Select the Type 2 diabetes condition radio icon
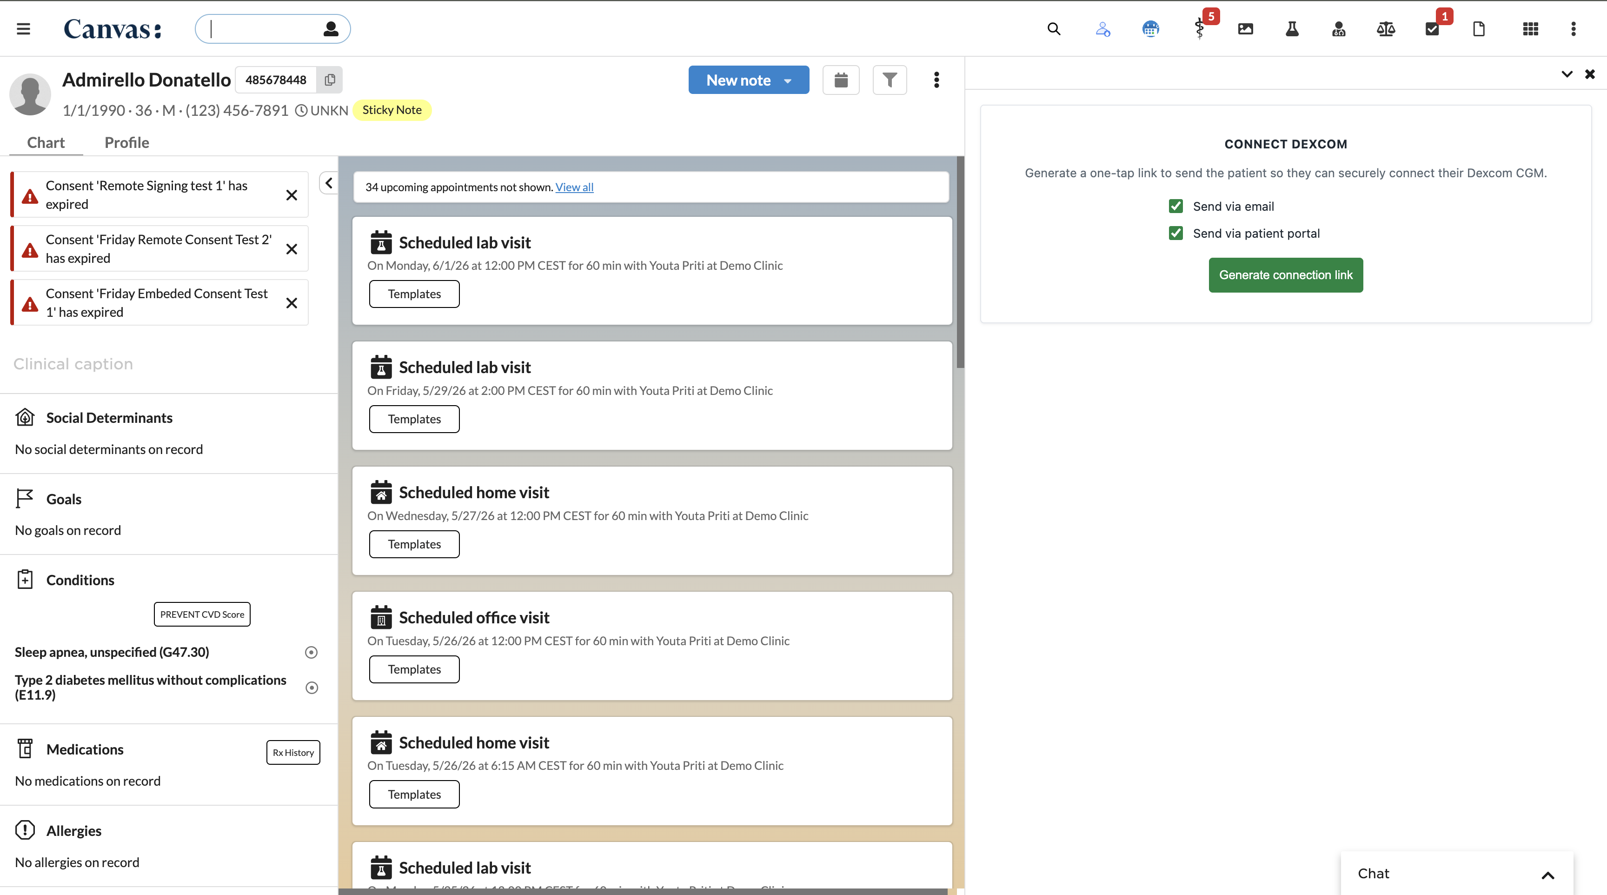This screenshot has width=1607, height=895. pos(312,687)
